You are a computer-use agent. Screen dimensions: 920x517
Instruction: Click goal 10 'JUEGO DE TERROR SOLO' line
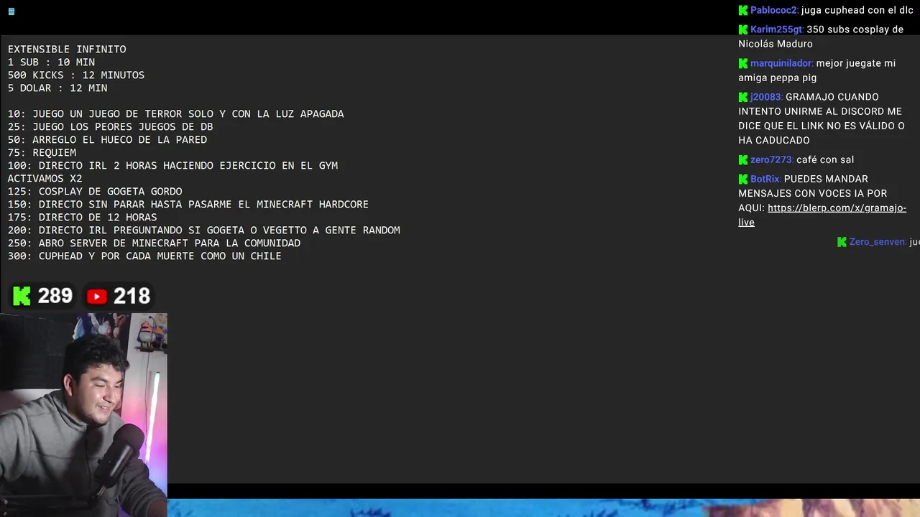click(x=176, y=114)
